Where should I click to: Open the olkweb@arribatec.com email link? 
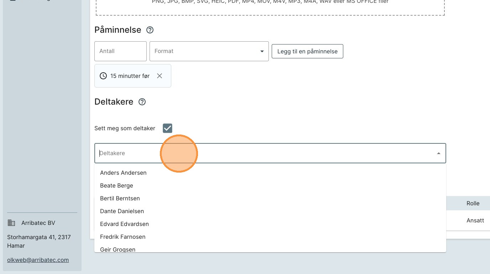click(x=38, y=260)
